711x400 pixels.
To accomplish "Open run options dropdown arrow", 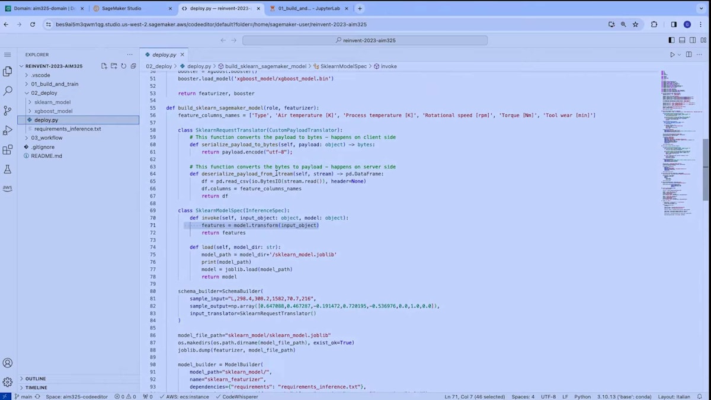I will (x=679, y=55).
